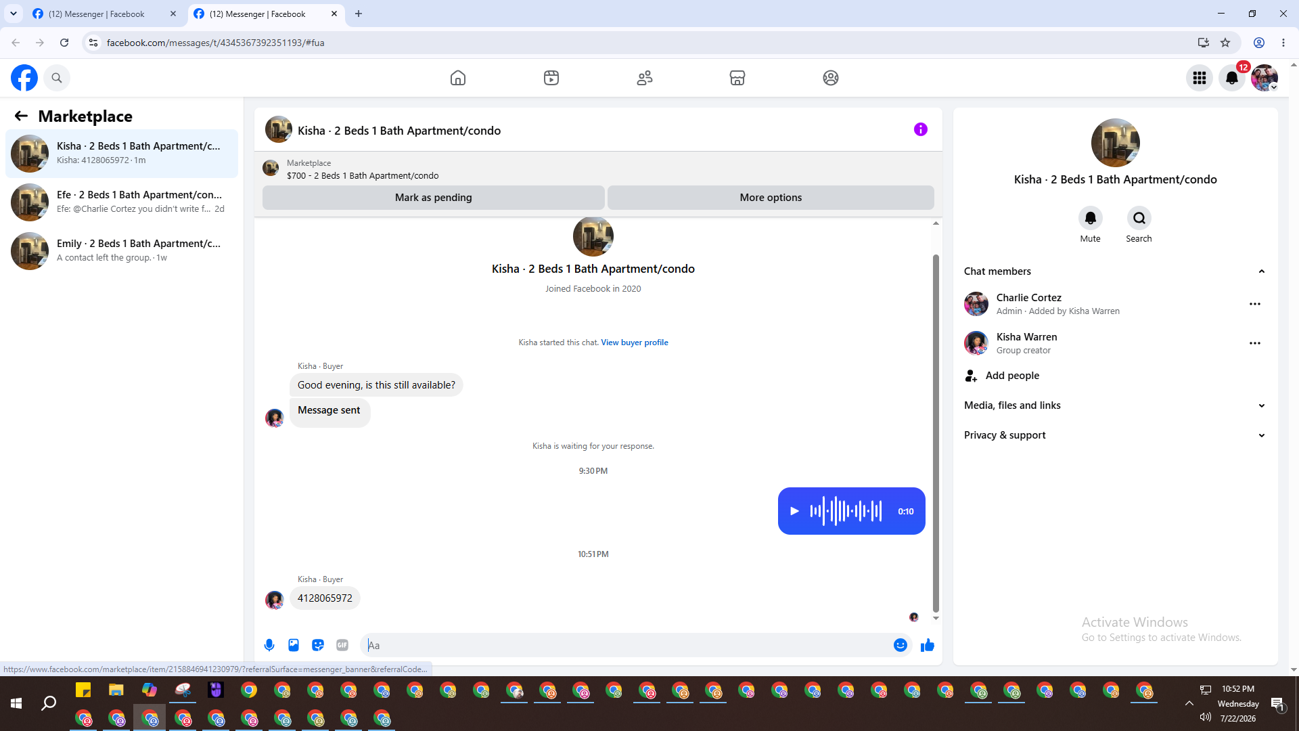Mute this chat with bell icon
Screen dimensions: 1299x731
[1091, 218]
